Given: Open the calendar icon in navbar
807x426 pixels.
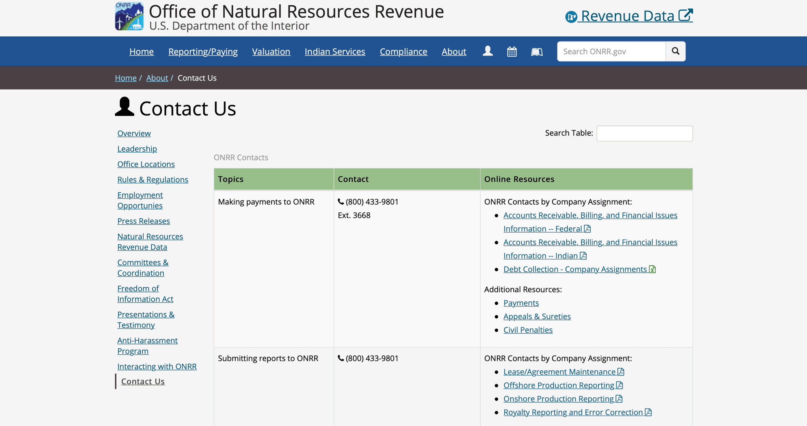Looking at the screenshot, I should click(512, 52).
